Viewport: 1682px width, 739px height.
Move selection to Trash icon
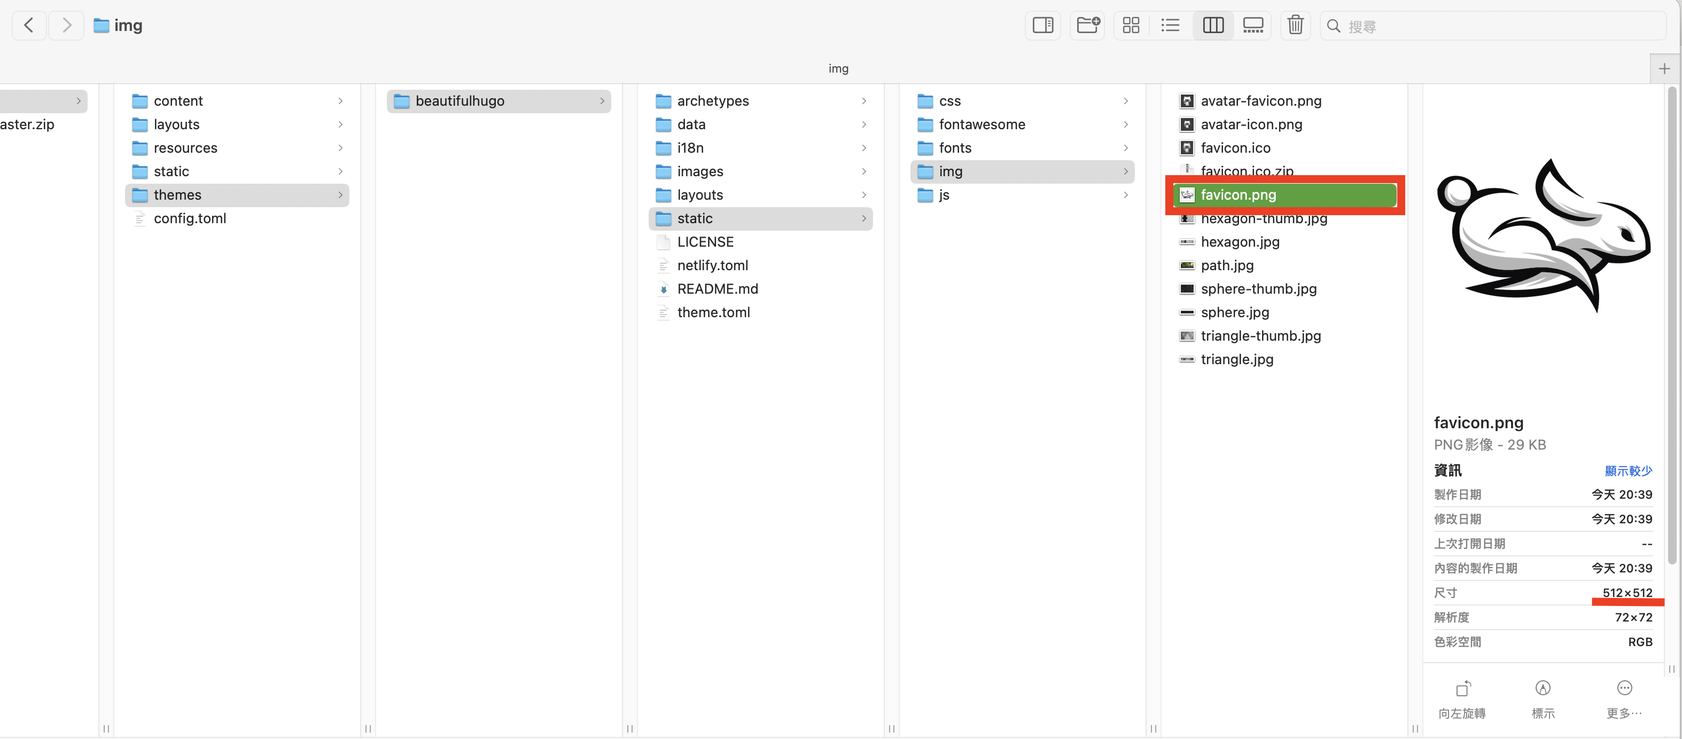(x=1296, y=26)
